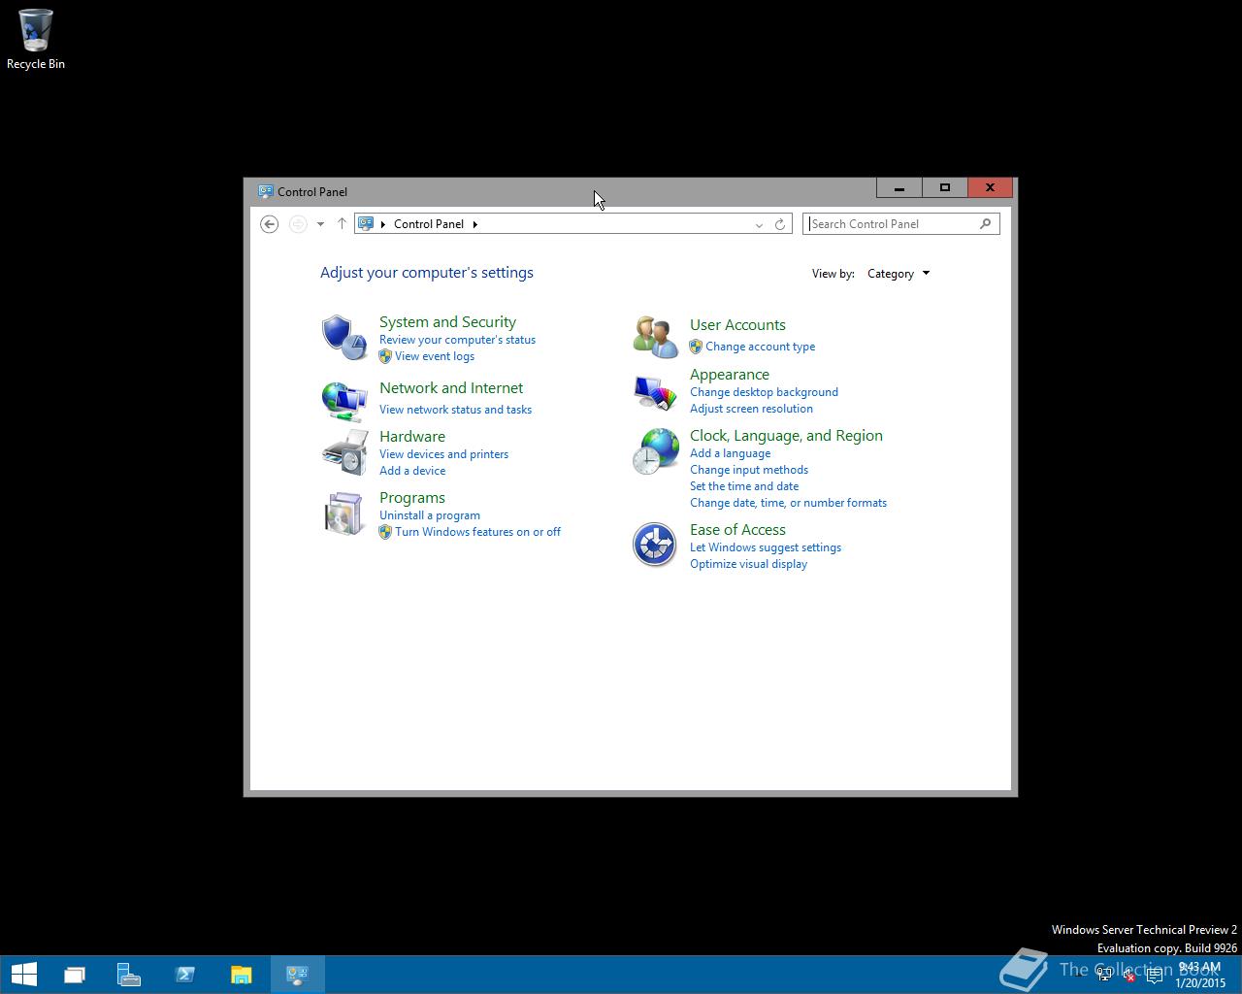Open Clock, Language, and Region heading

[786, 436]
